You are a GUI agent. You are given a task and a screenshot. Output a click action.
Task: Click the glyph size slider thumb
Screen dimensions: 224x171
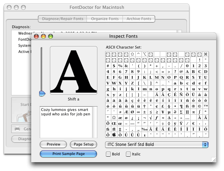[x=42, y=94]
